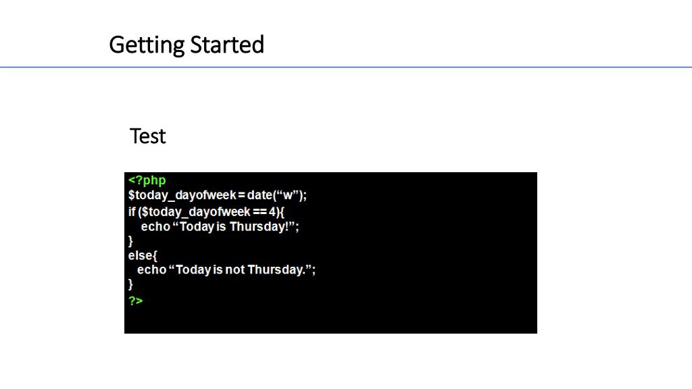Click the word 'not' in second echo
This screenshot has width=692, height=389.
click(234, 269)
